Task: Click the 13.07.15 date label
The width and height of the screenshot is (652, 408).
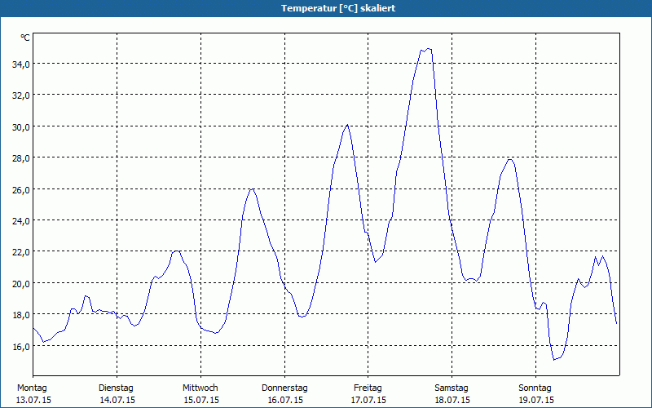Action: point(33,400)
